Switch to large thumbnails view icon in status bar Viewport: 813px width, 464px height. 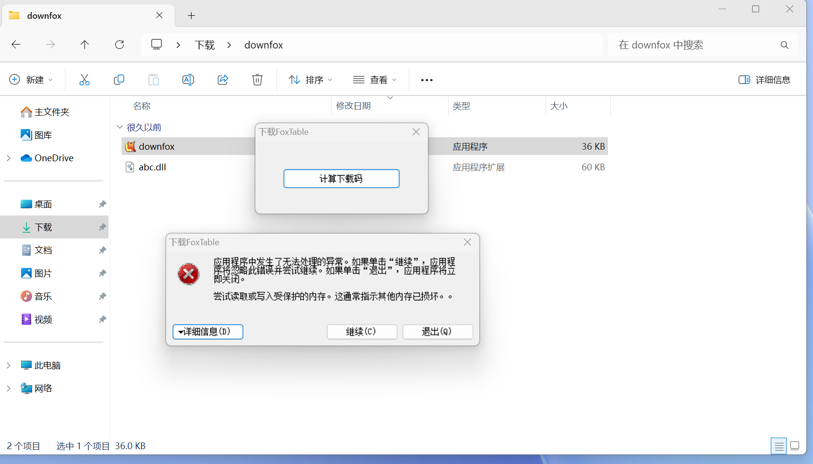795,446
